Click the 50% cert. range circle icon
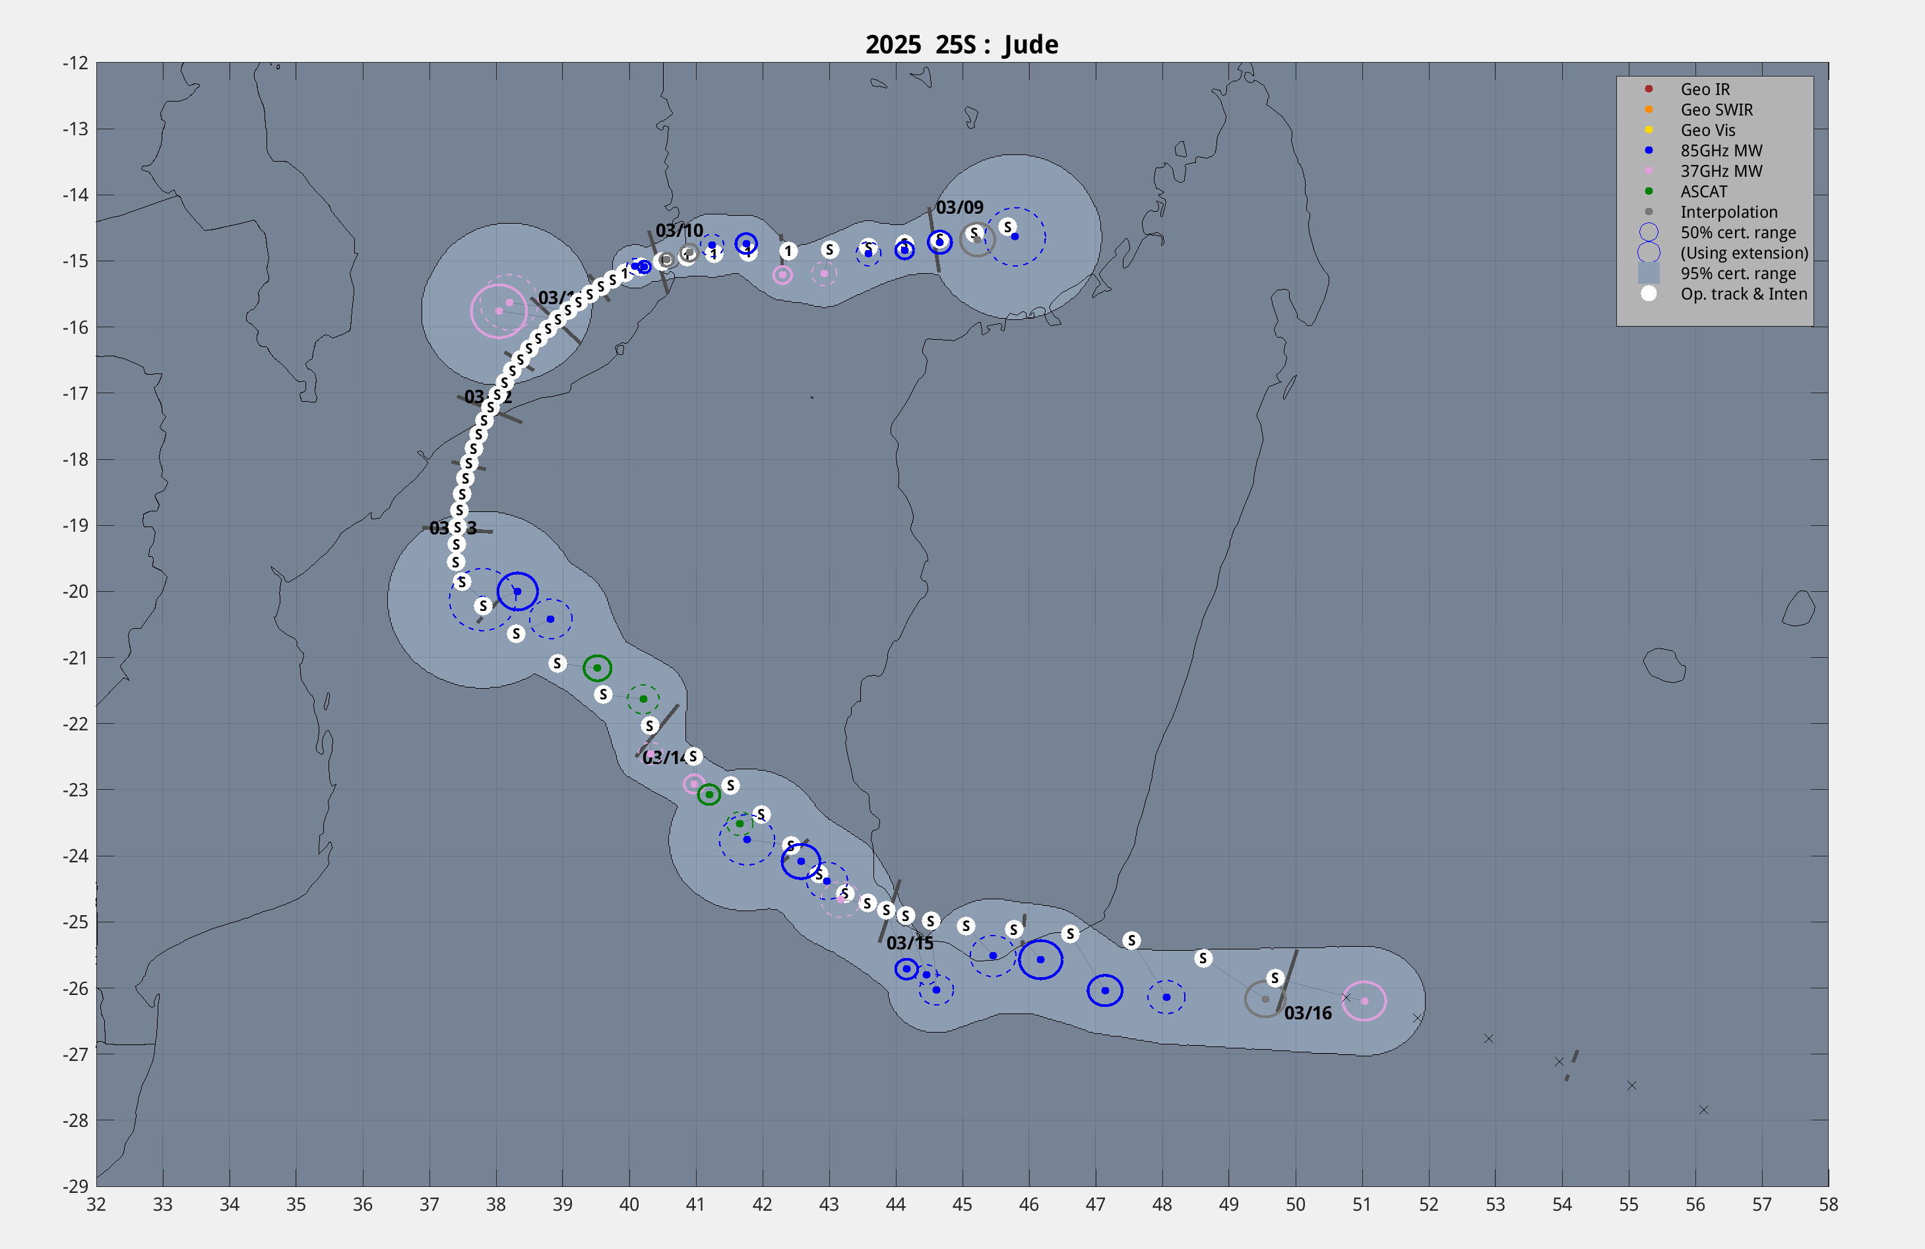This screenshot has height=1249, width=1925. tap(1649, 232)
